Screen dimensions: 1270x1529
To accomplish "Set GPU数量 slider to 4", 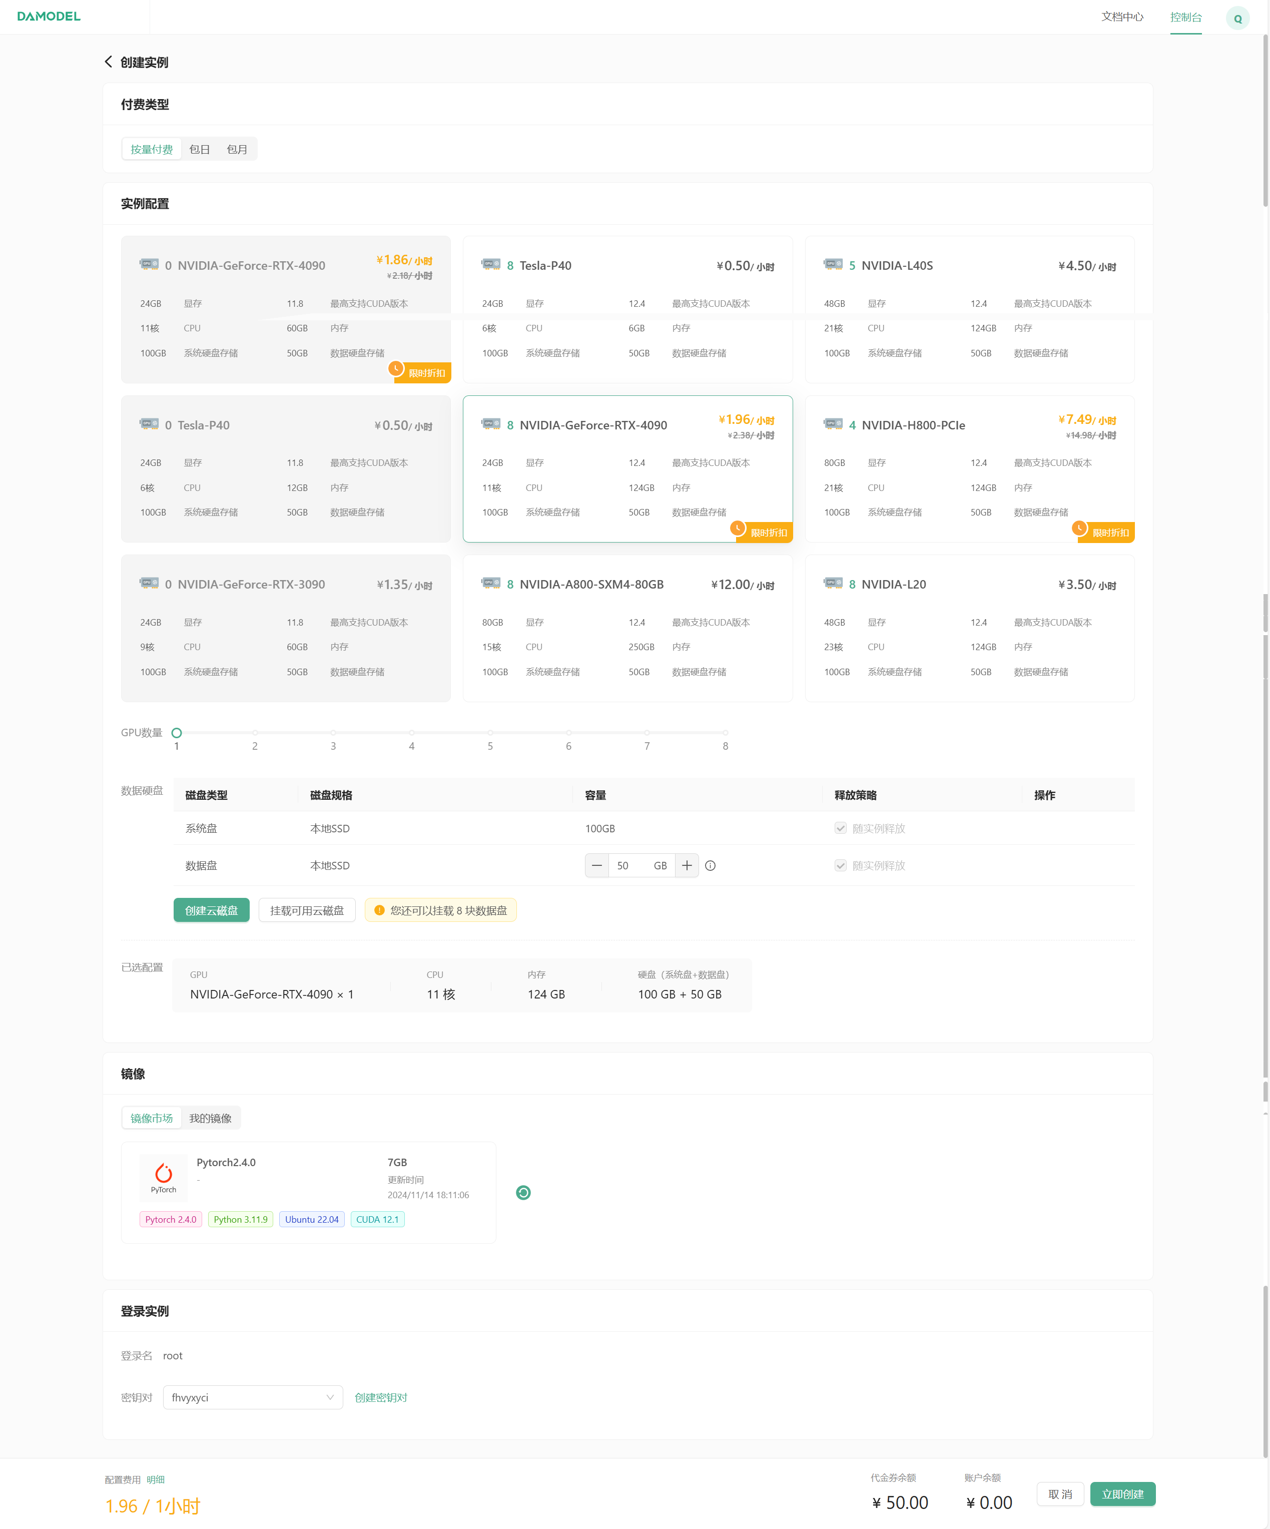I will [412, 733].
